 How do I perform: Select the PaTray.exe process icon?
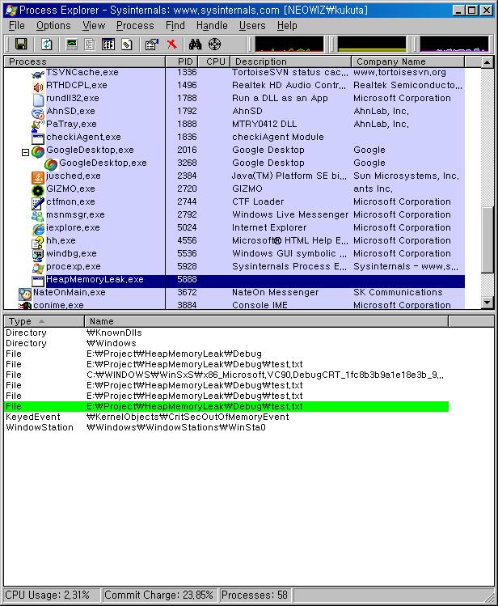(38, 125)
